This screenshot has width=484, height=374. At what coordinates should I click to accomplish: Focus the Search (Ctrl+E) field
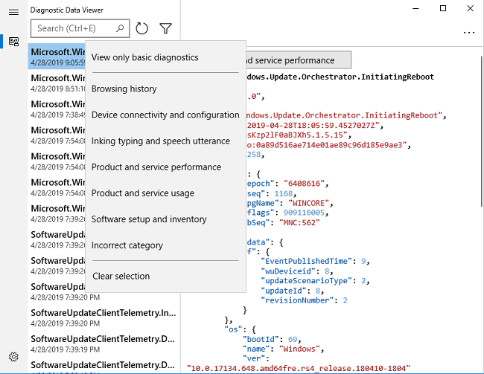point(80,28)
